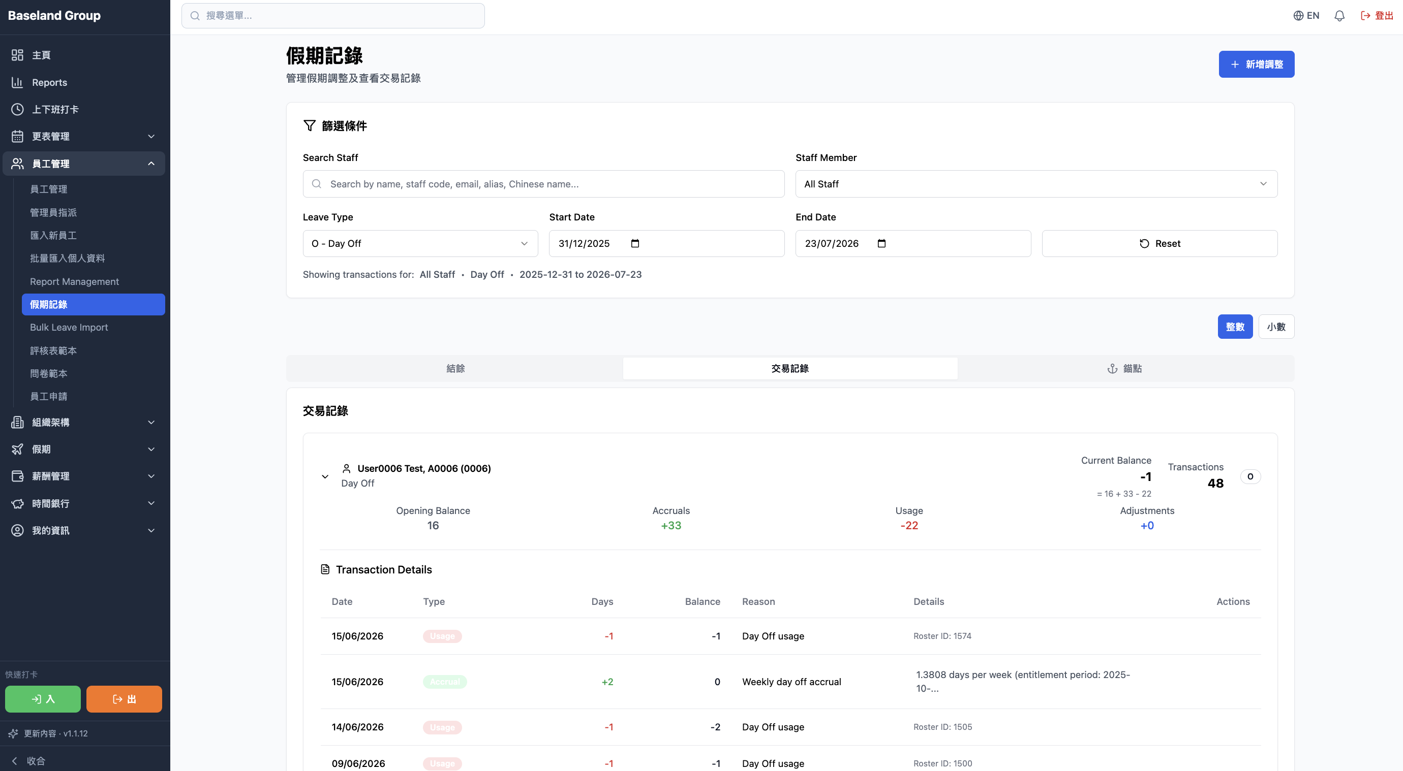Open Report Management submenu item
Image resolution: width=1403 pixels, height=771 pixels.
click(x=93, y=281)
